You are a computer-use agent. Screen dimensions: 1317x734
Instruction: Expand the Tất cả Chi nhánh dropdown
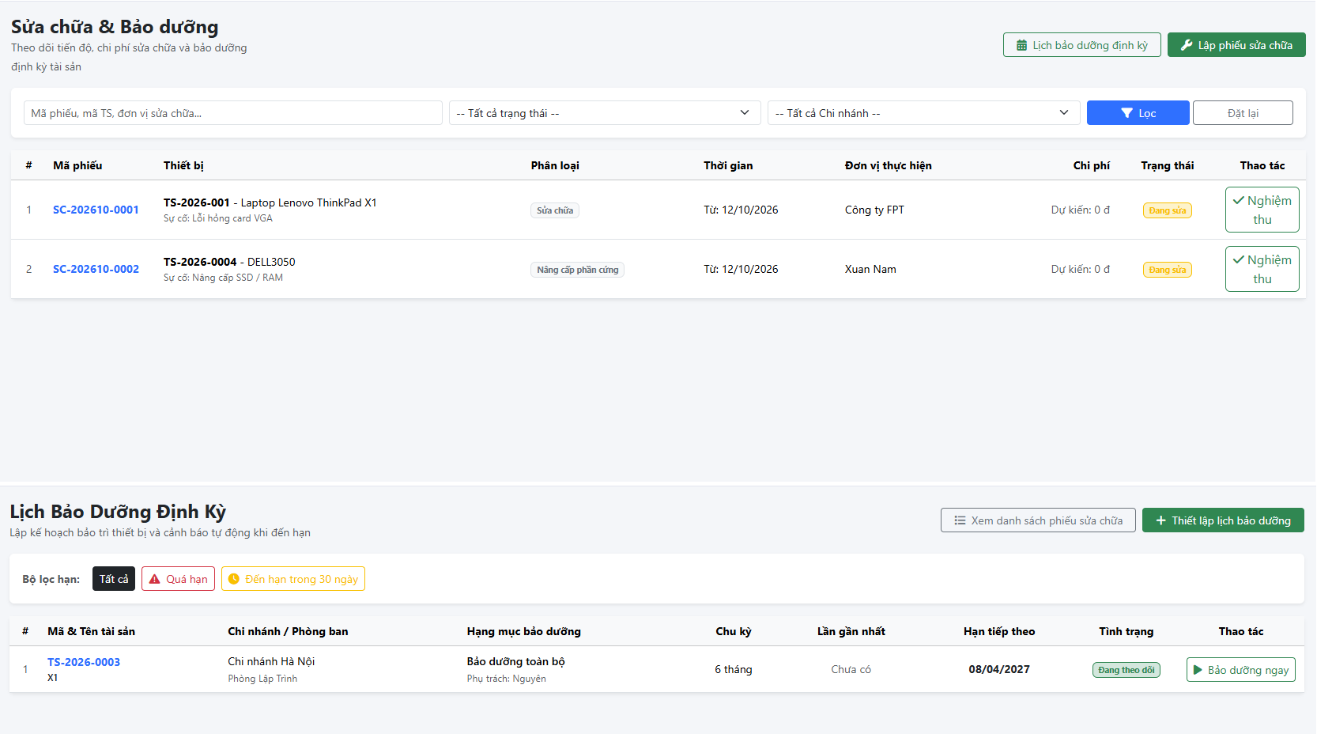pos(924,113)
